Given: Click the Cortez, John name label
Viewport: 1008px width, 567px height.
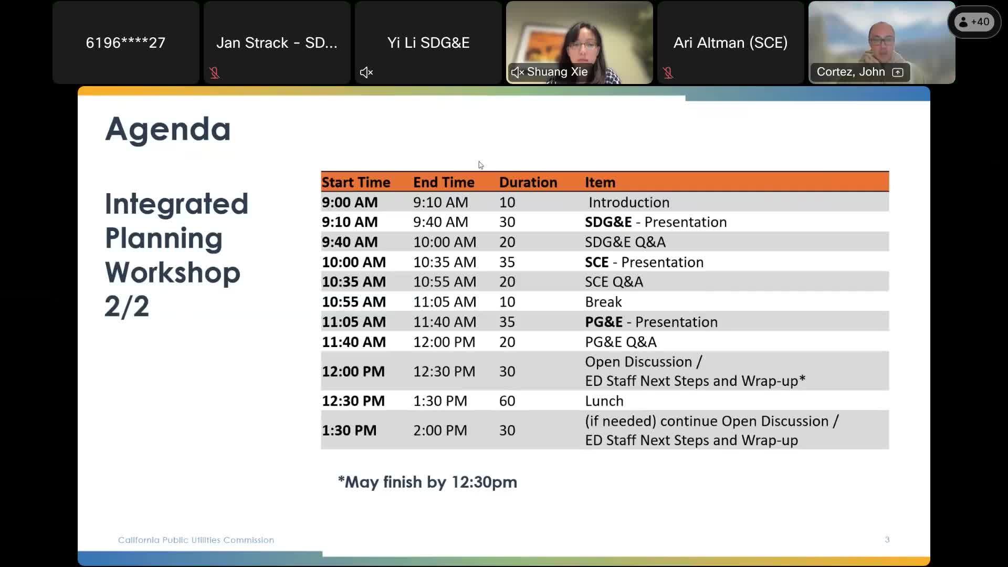Looking at the screenshot, I should click(850, 72).
